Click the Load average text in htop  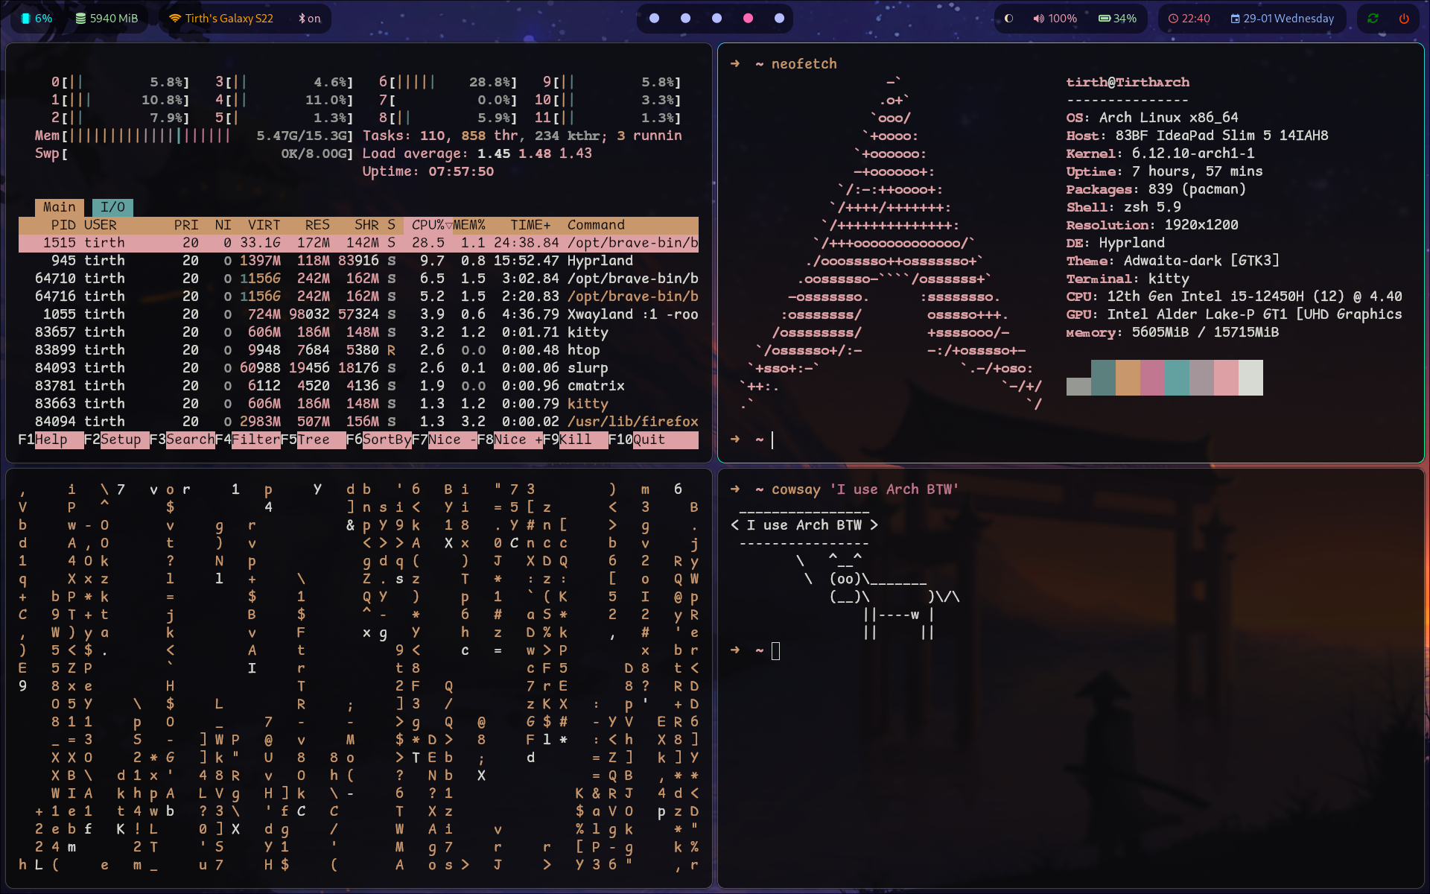tap(477, 153)
